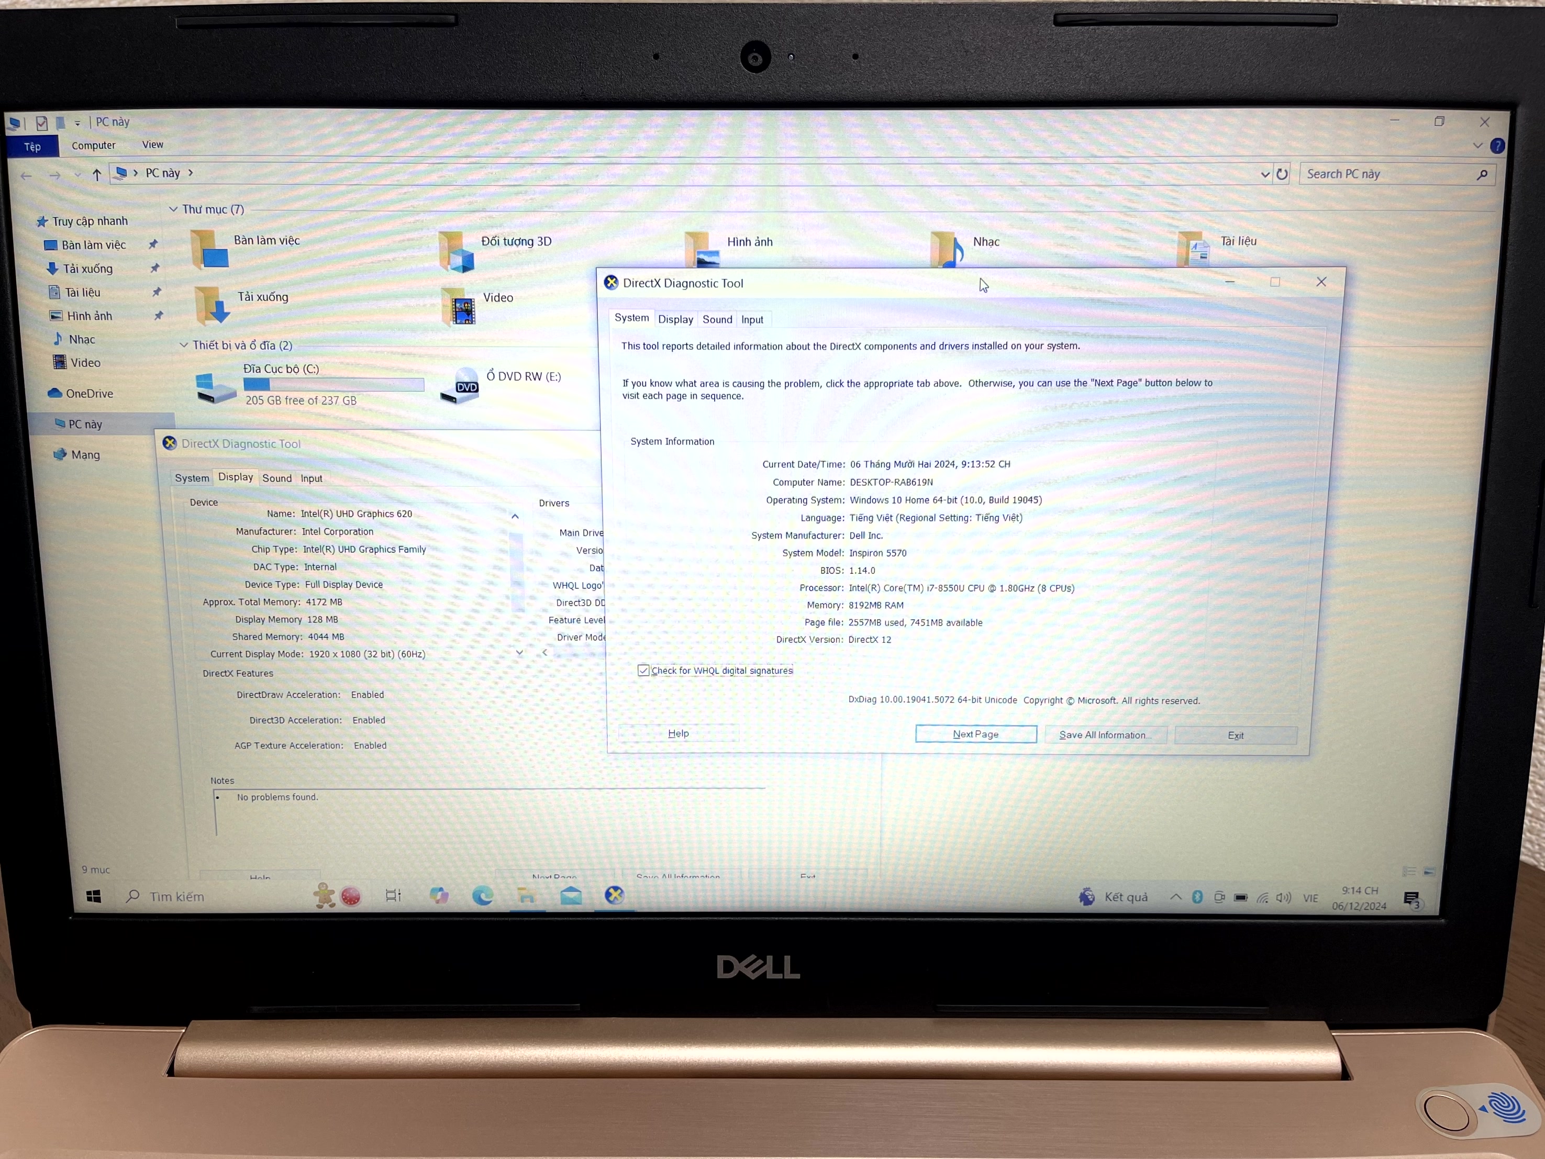Collapse the Thiết bị và ổ đĩa group
The image size is (1545, 1159).
pos(184,345)
